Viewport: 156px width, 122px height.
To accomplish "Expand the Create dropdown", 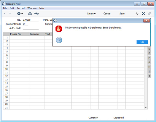I will 91,14.
